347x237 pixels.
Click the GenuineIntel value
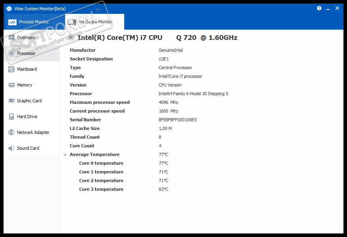(171, 50)
